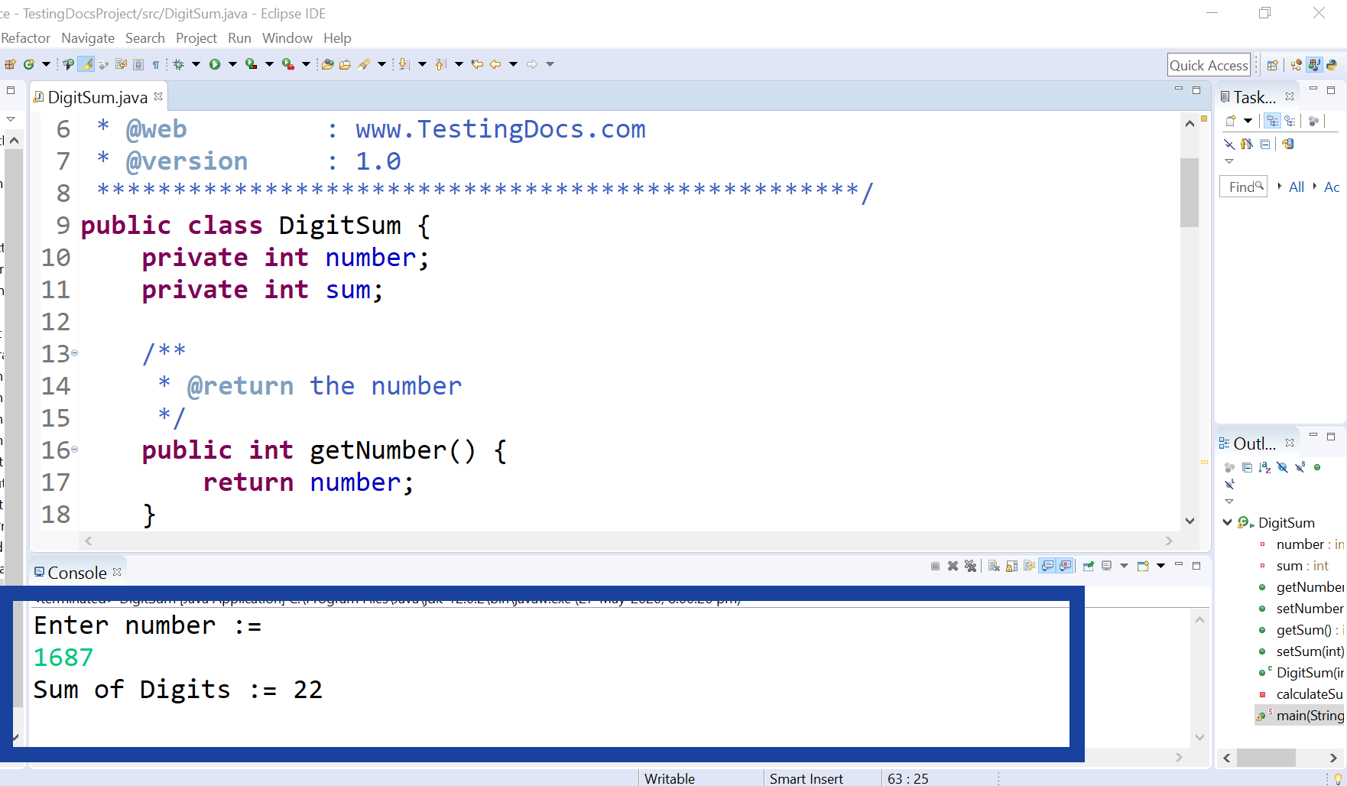
Task: Click the console Scroll Lock icon
Action: click(1011, 566)
